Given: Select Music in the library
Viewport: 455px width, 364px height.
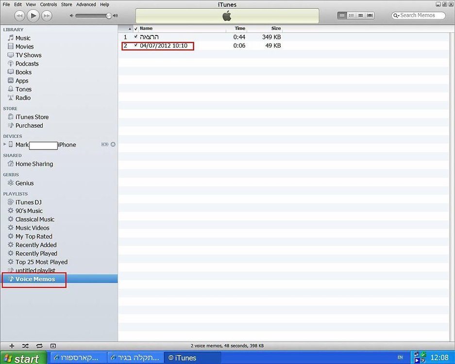Looking at the screenshot, I should coord(23,38).
